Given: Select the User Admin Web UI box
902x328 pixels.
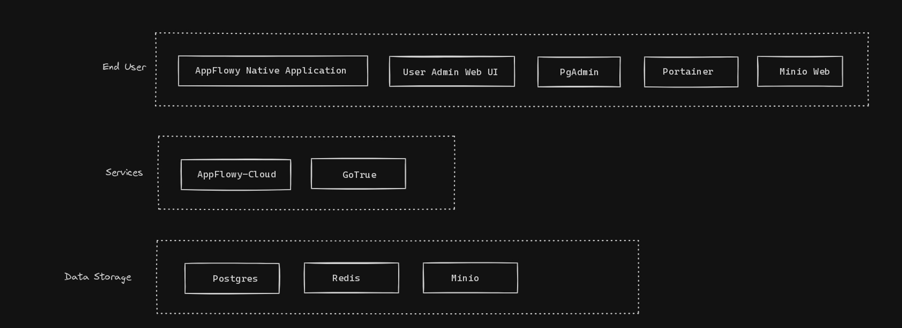Looking at the screenshot, I should 451,72.
